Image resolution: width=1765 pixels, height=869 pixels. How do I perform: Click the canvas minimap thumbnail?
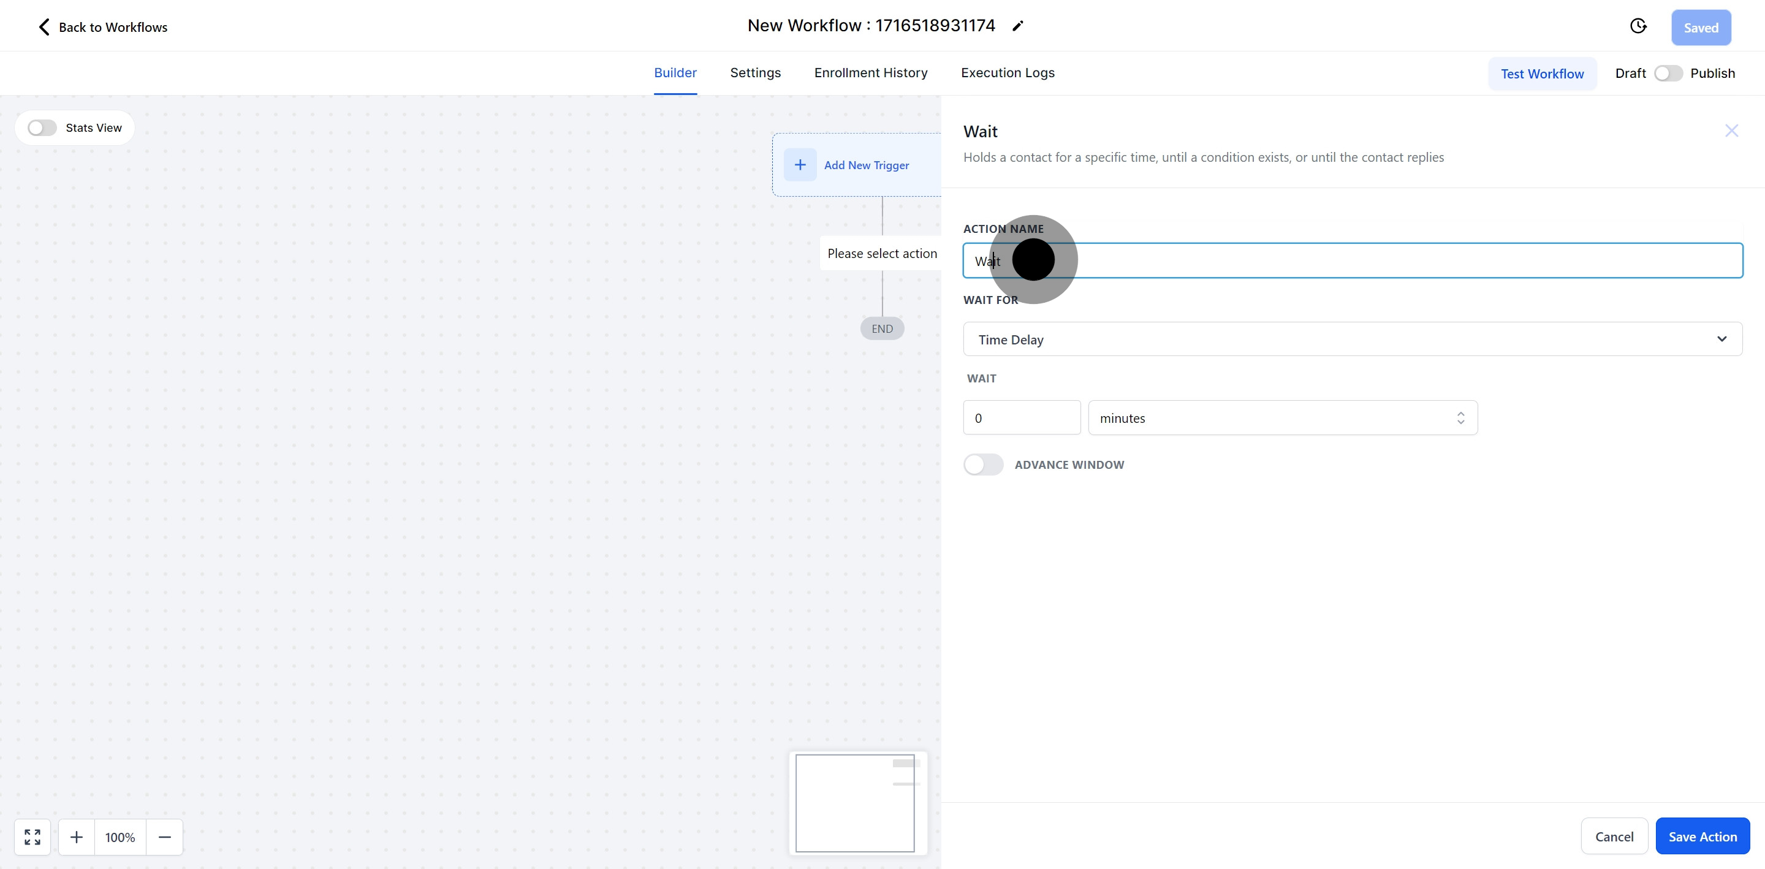(854, 803)
